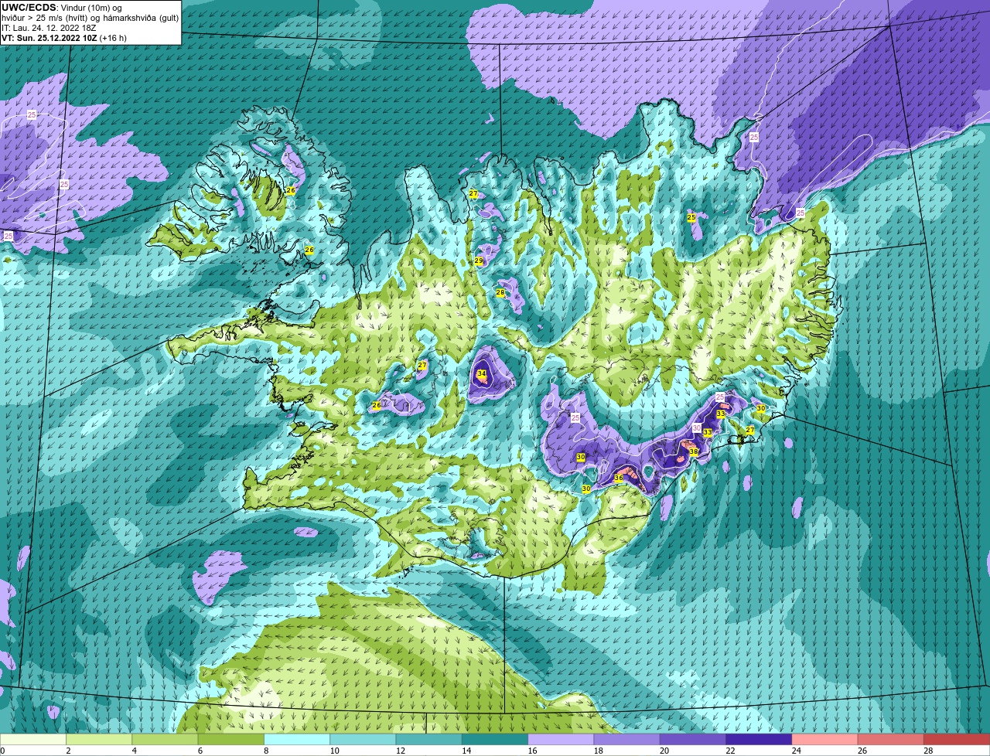
Task: Click the legend scale label '12'
Action: (x=399, y=751)
